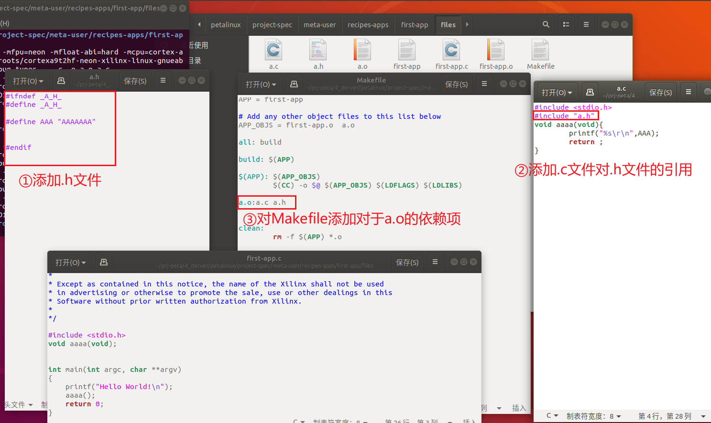This screenshot has width=711, height=423.
Task: Open C language dropdown in a.c status bar
Action: pos(552,416)
